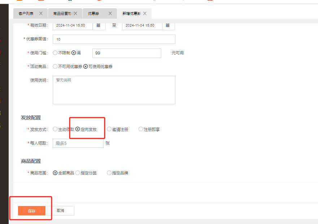
Task: Choose 主动领取 distribution method
Action: (x=55, y=129)
